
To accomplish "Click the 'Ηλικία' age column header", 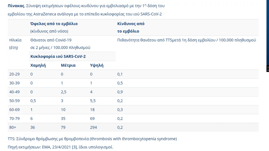I will pos(15,40).
